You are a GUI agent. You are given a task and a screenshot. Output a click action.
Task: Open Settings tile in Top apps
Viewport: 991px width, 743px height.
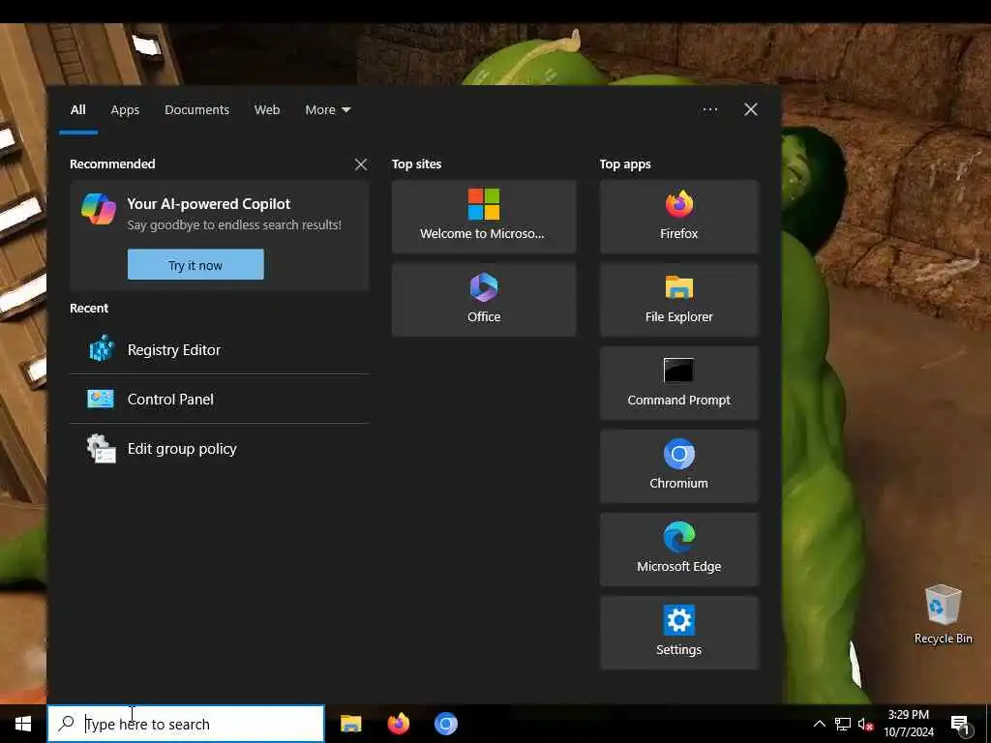(678, 633)
